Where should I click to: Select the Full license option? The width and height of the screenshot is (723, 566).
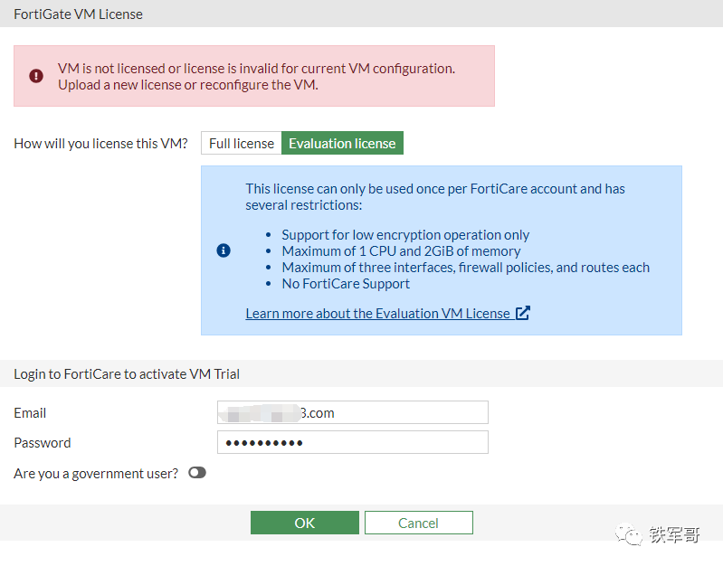click(242, 144)
